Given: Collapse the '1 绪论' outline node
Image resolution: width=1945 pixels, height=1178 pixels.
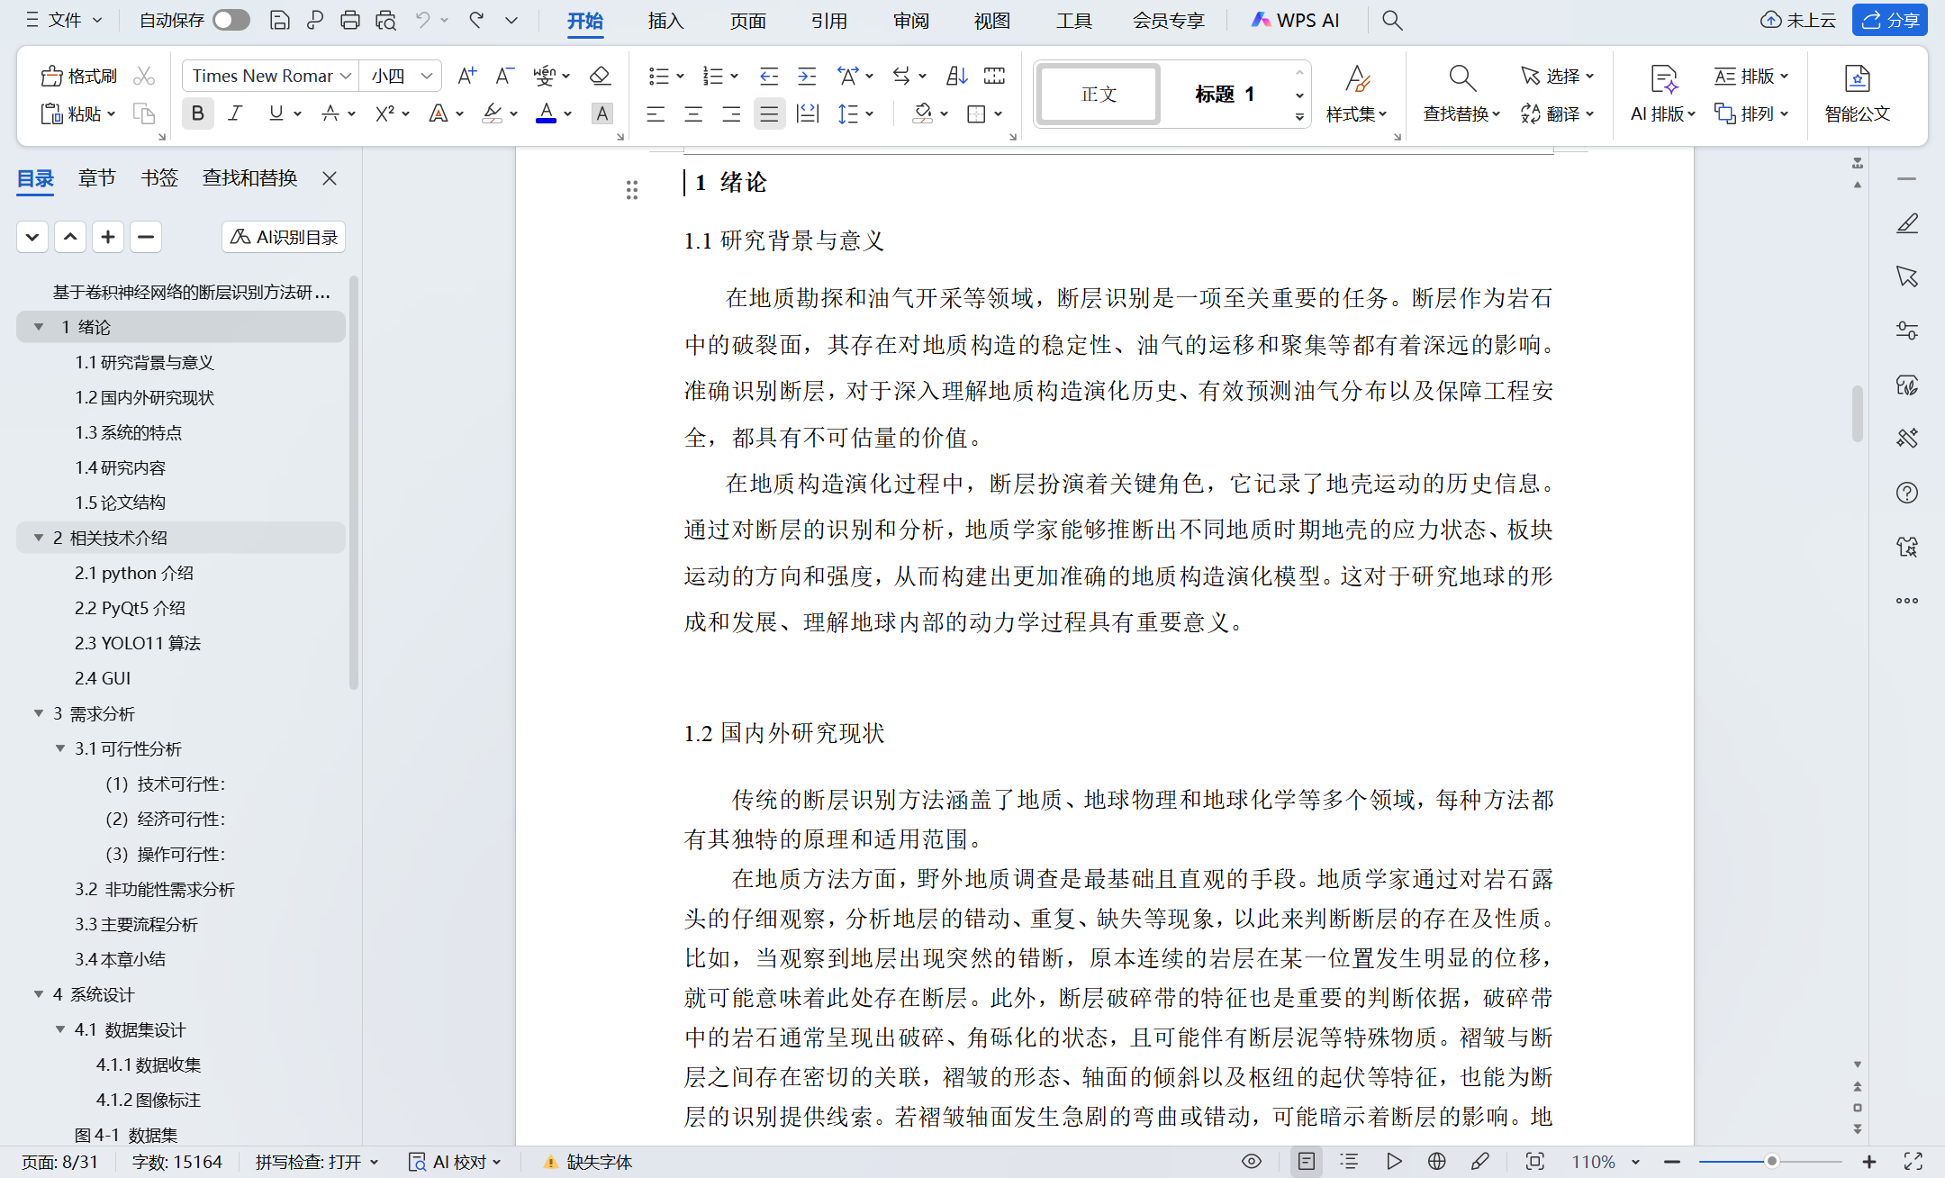Looking at the screenshot, I should [39, 327].
